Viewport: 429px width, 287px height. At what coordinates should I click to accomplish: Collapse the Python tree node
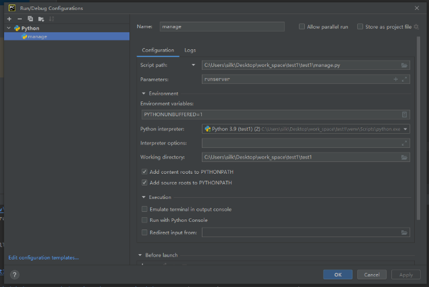coord(8,28)
